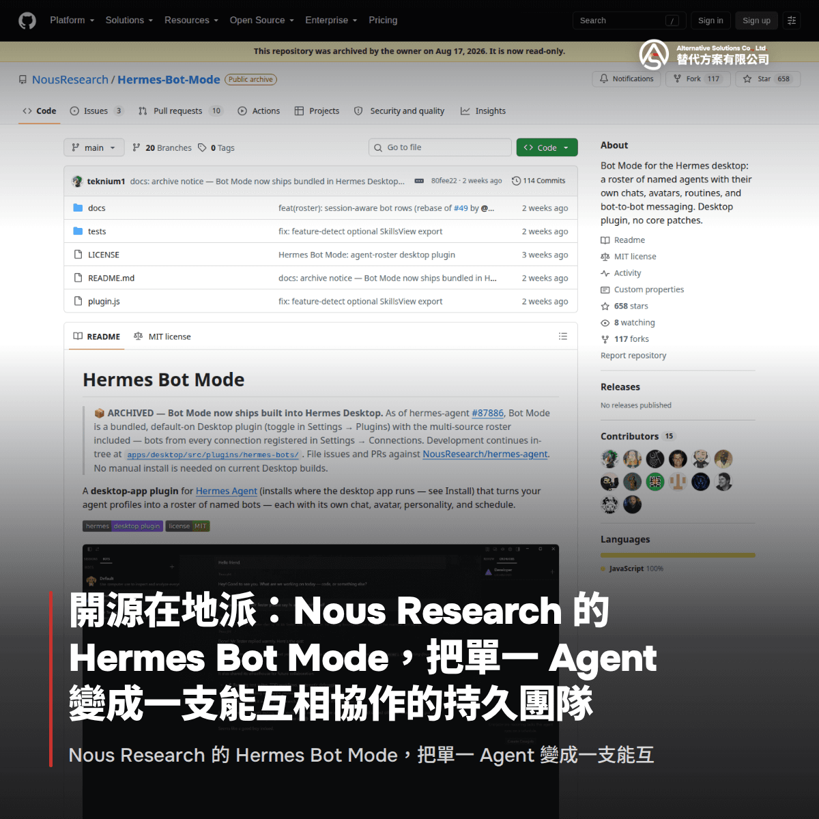This screenshot has width=819, height=819.
Task: Open teknium1 commit author link
Action: click(x=106, y=181)
